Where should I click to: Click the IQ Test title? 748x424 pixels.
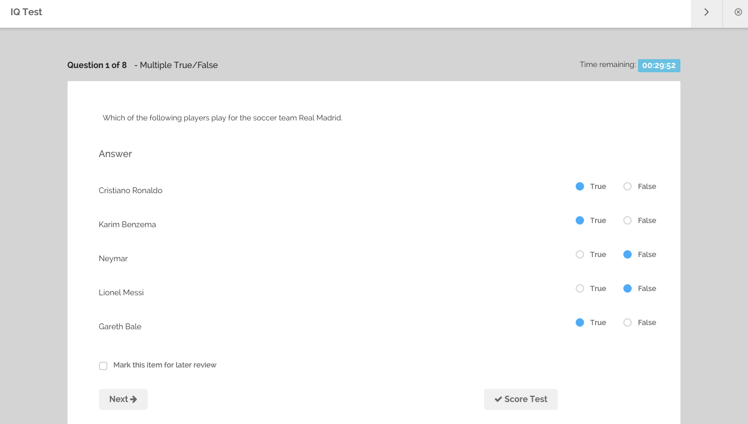[x=26, y=12]
